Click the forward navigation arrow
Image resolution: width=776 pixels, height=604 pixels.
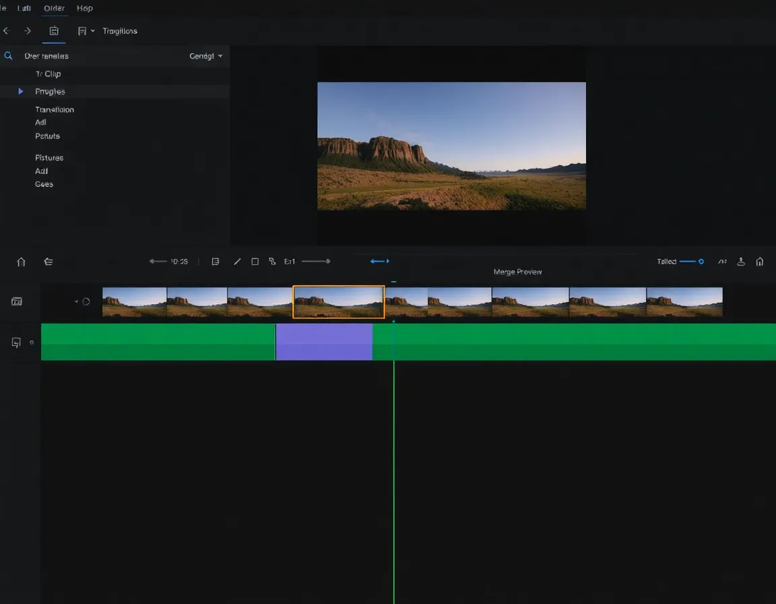pos(28,30)
